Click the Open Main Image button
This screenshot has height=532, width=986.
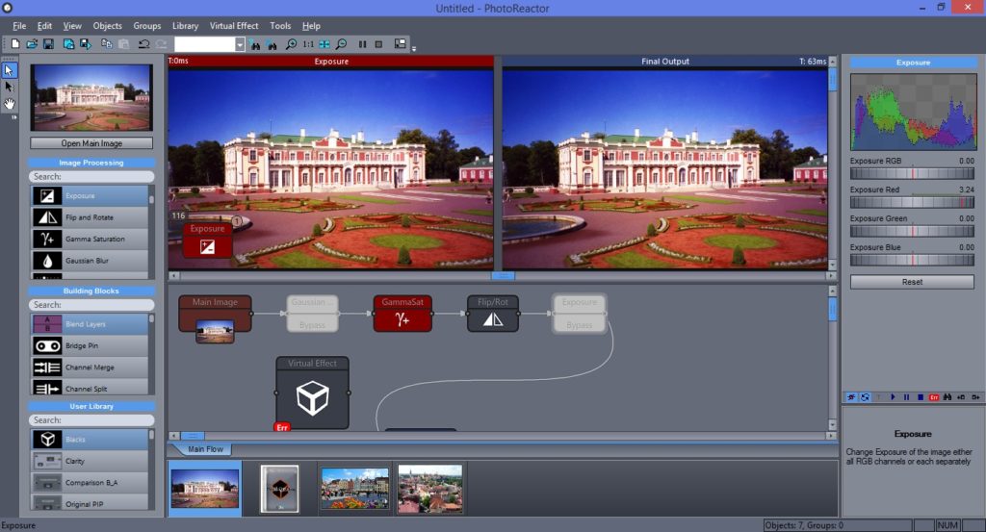(x=91, y=143)
